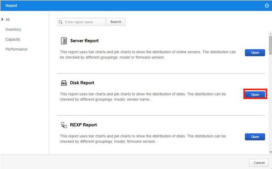This screenshot has height=169, width=272.
Task: Click the Search button
Action: point(116,22)
